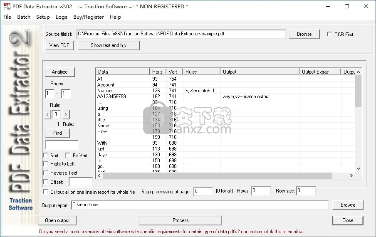Viewport: 376px width, 237px height.
Task: Click the Offset value field
Action: tap(81, 182)
